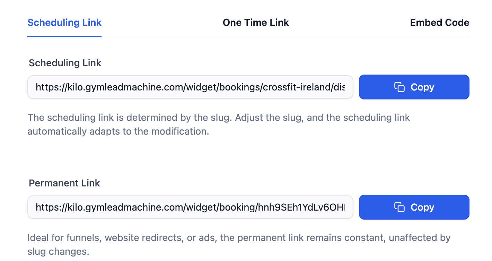The height and width of the screenshot is (261, 492).
Task: Click the "Copy" word on the upper button
Action: coord(422,87)
